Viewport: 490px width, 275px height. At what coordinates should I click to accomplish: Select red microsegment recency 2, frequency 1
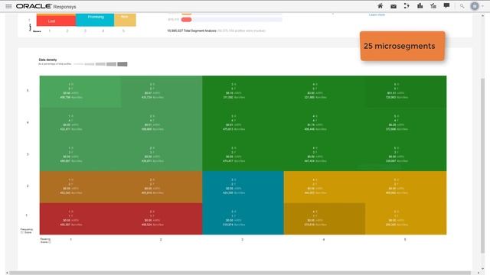pyautogui.click(x=162, y=218)
